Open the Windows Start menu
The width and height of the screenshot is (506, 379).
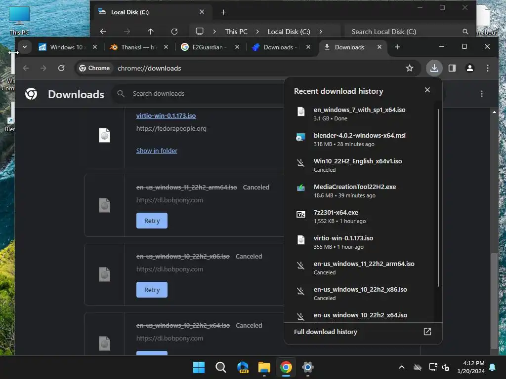199,367
